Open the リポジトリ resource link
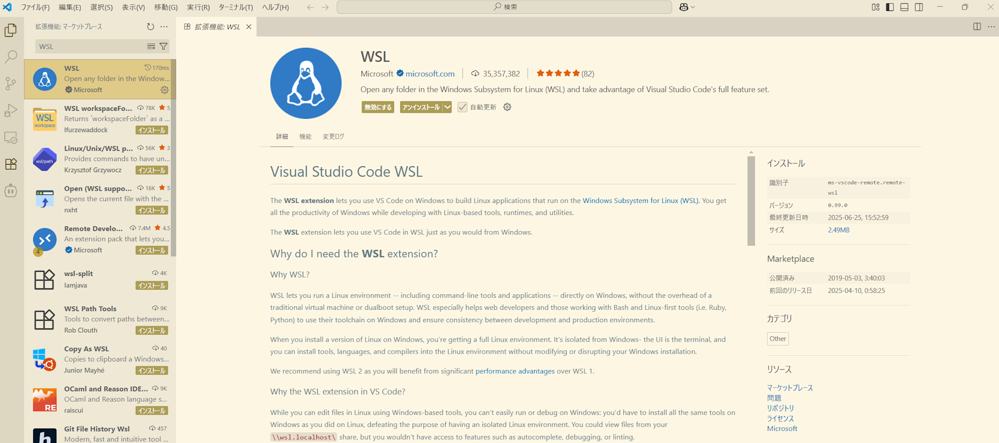The image size is (999, 443). 781,408
